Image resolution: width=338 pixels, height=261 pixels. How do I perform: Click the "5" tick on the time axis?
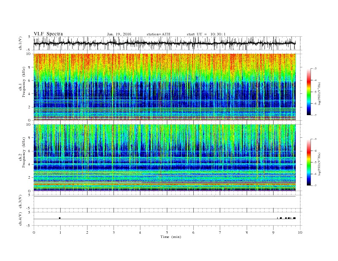tap(167, 232)
